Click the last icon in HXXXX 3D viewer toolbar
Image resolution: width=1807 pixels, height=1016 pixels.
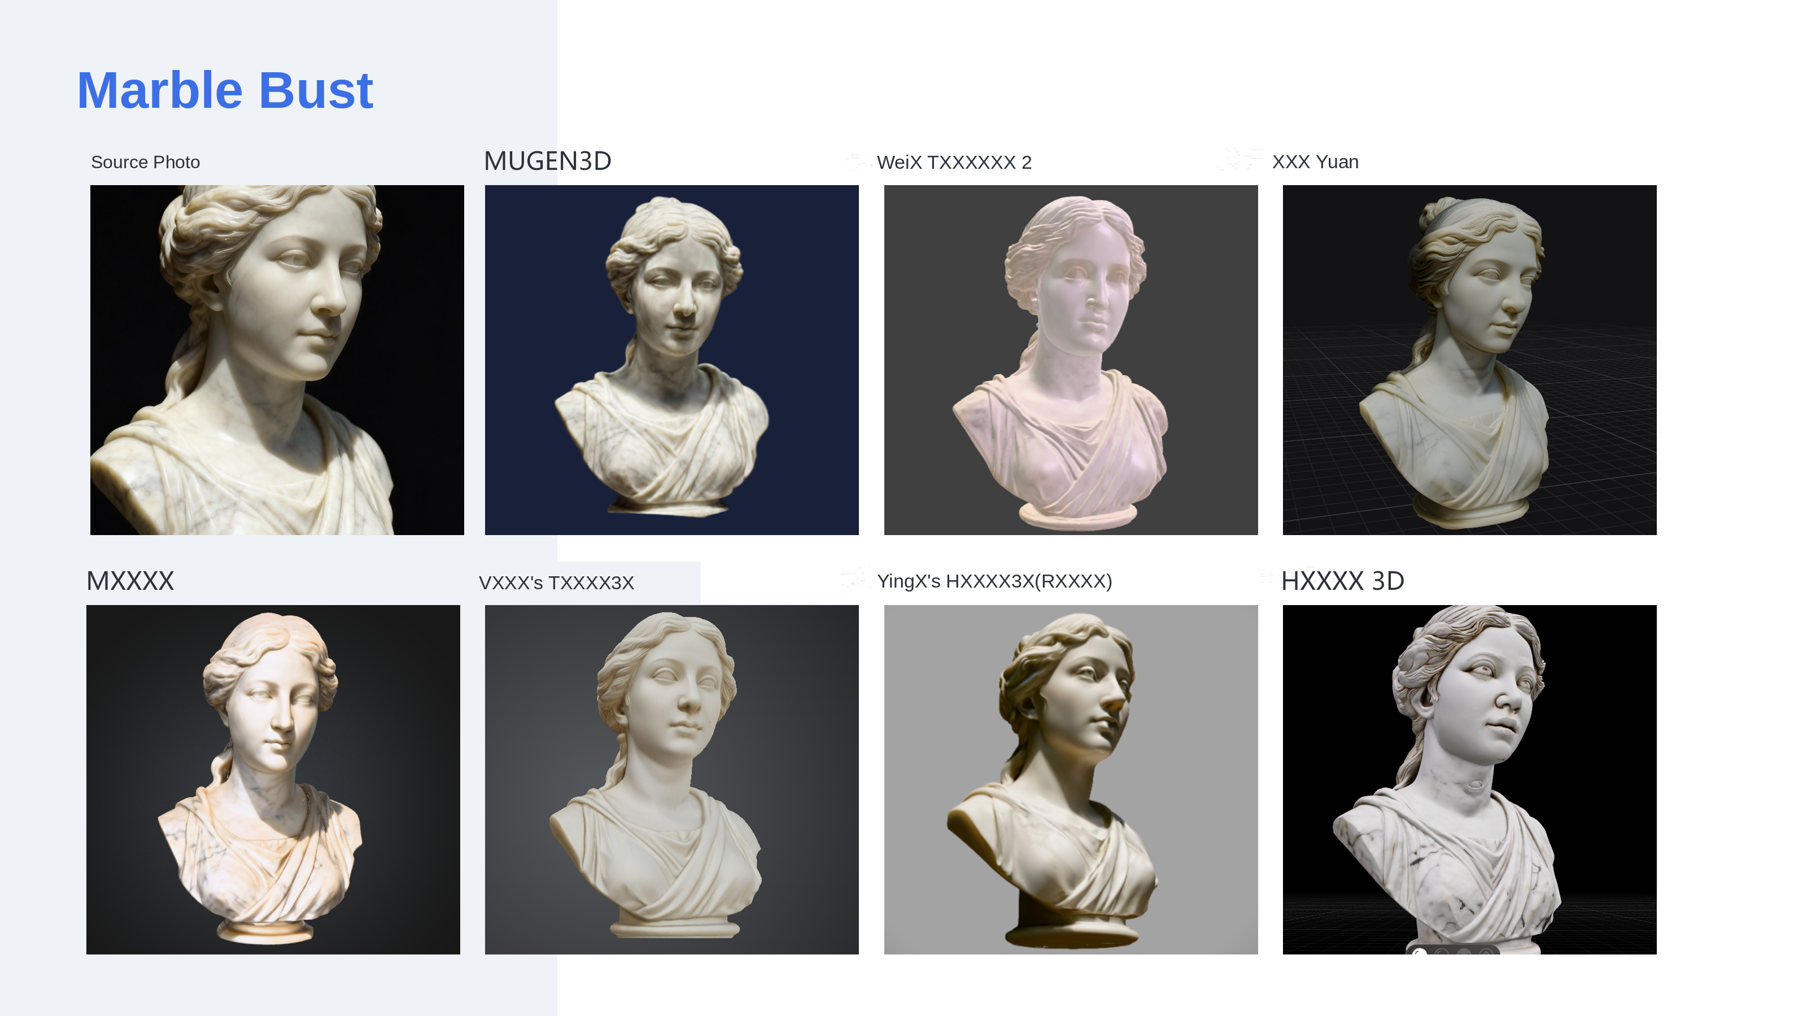coord(1487,952)
